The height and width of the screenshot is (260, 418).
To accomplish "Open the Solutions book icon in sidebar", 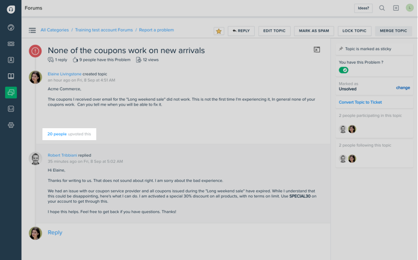I will [x=11, y=76].
